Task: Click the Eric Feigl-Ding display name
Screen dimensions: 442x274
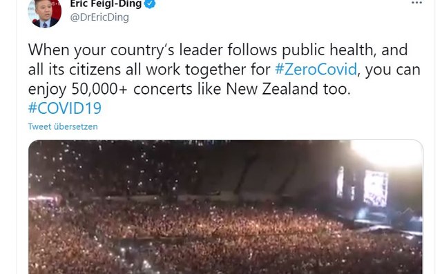Action: pyautogui.click(x=106, y=3)
